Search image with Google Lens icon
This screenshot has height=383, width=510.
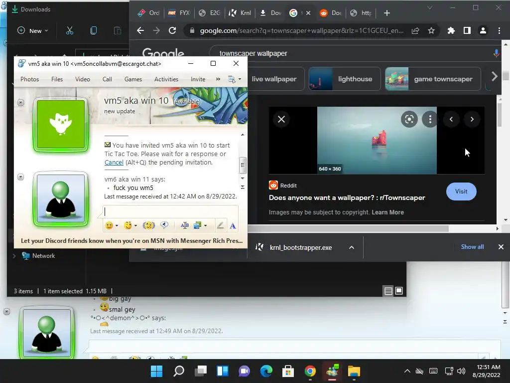pyautogui.click(x=409, y=119)
